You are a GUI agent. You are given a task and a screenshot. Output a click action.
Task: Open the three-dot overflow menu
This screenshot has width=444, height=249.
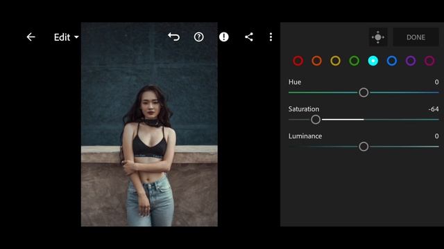coord(271,37)
